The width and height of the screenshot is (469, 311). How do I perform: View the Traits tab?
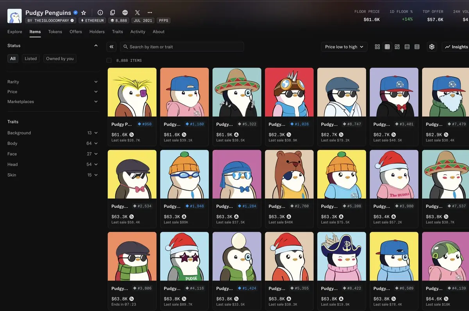[118, 32]
